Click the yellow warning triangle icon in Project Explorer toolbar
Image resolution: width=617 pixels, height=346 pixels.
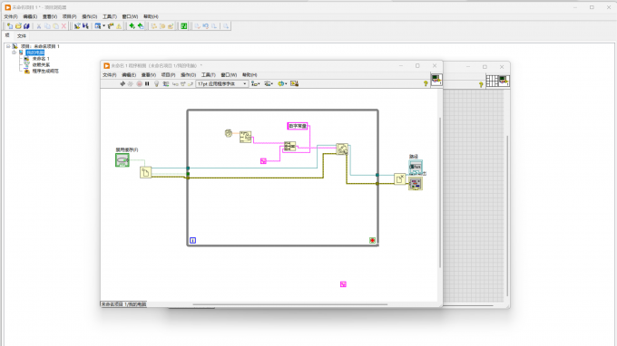click(119, 26)
